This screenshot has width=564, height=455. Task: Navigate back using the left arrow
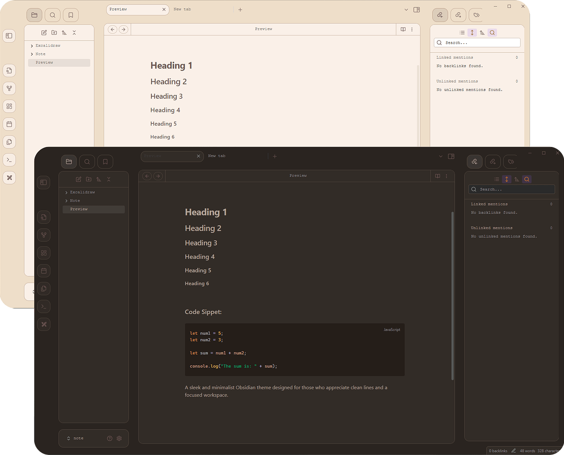click(147, 176)
